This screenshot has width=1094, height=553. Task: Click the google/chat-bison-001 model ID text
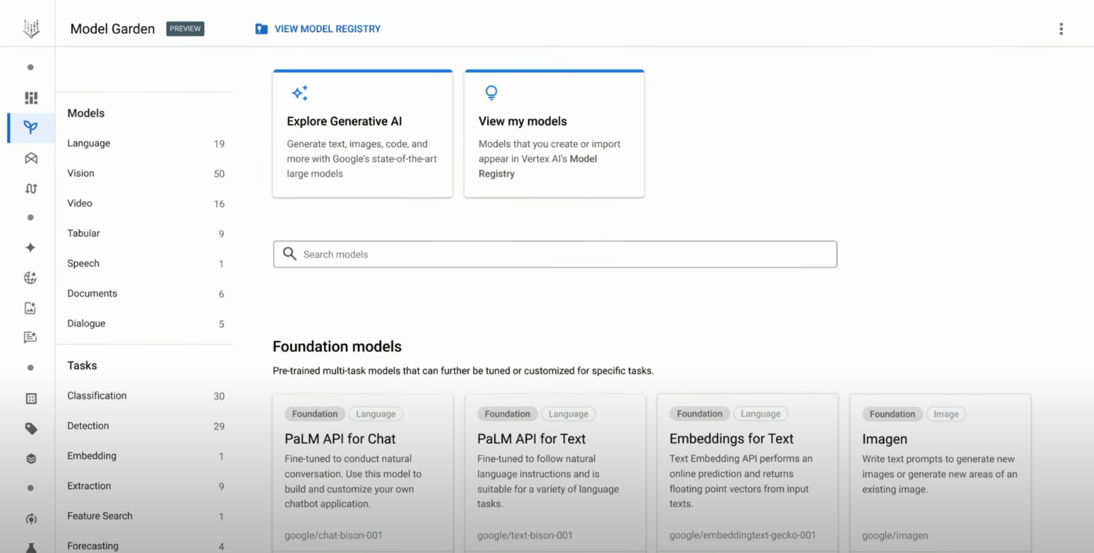334,535
